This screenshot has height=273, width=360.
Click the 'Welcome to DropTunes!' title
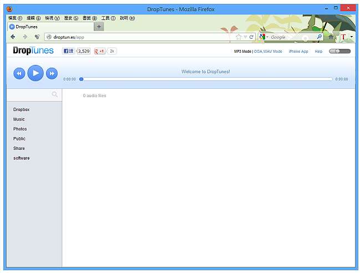[x=205, y=72]
